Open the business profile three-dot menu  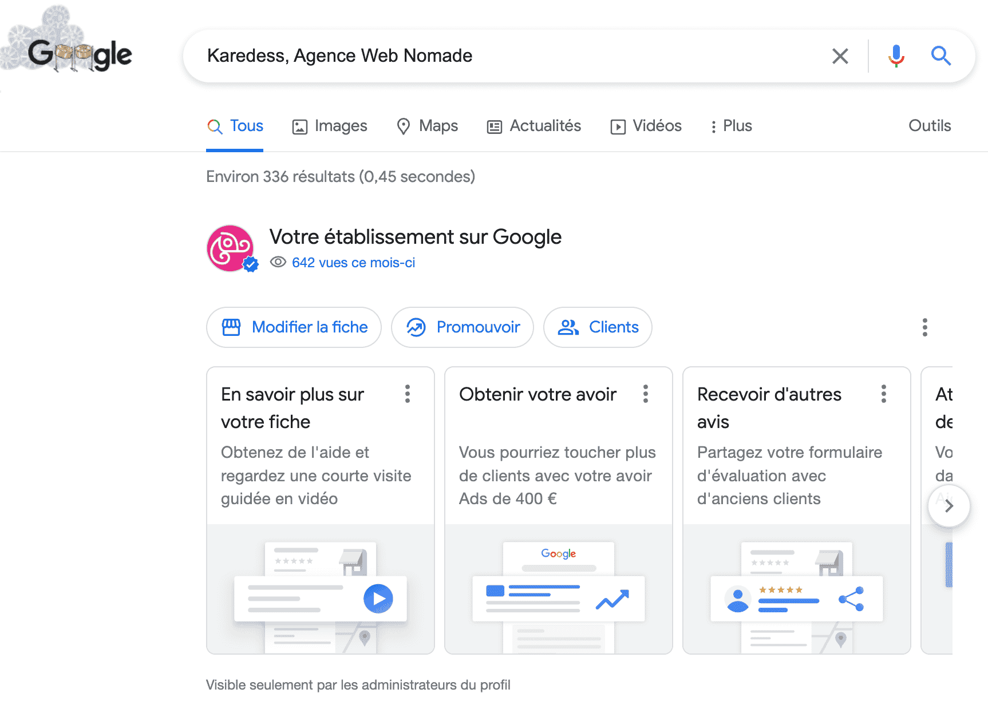pyautogui.click(x=924, y=327)
